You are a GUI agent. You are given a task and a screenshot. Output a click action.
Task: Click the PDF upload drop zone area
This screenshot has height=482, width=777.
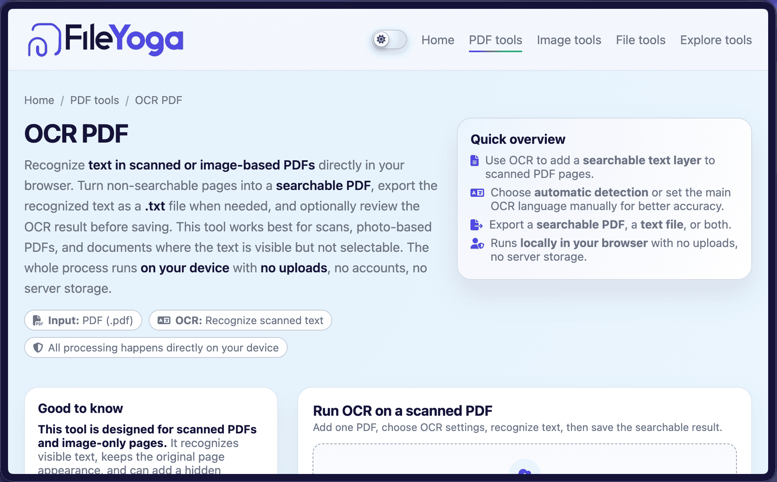[524, 459]
